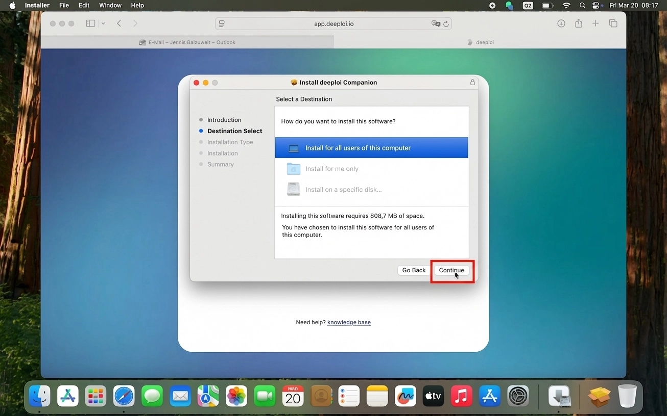Click the translate icon in address bar

click(x=436, y=23)
